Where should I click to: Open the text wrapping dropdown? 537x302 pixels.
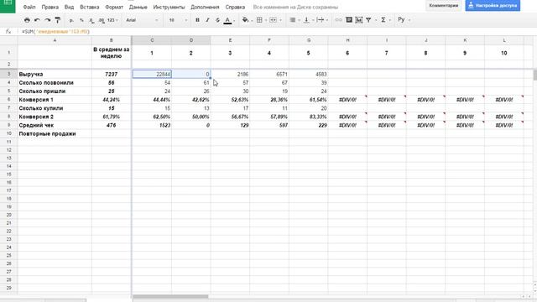click(321, 20)
